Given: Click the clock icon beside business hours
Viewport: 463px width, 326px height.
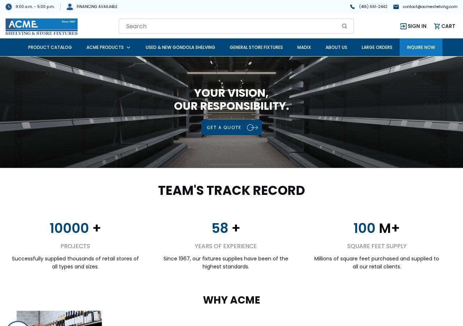Looking at the screenshot, I should click(x=9, y=7).
